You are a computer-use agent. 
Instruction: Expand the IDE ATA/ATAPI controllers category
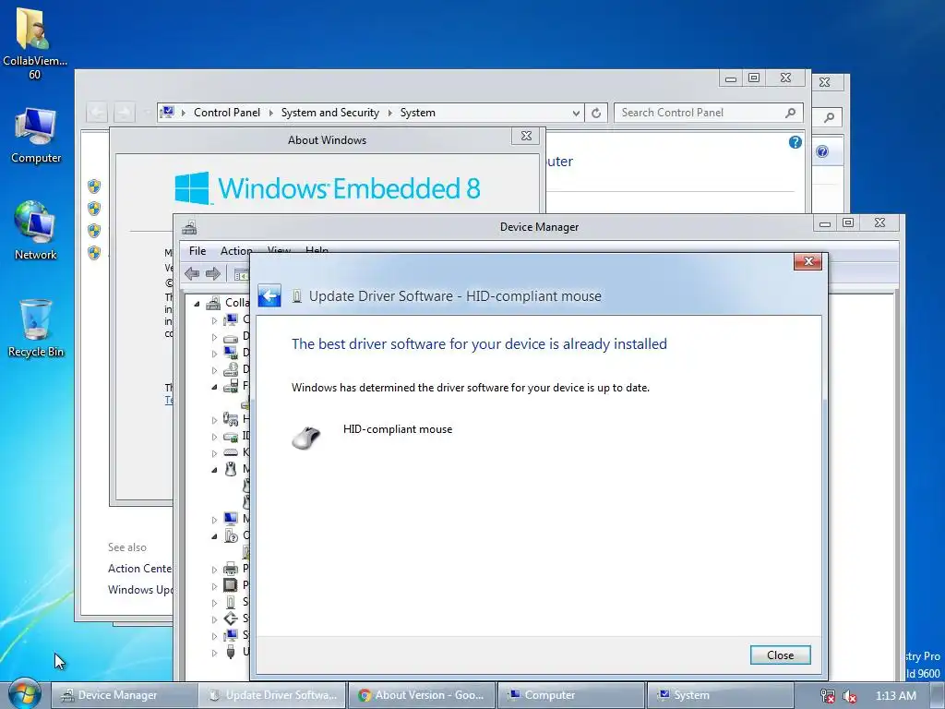pos(214,437)
